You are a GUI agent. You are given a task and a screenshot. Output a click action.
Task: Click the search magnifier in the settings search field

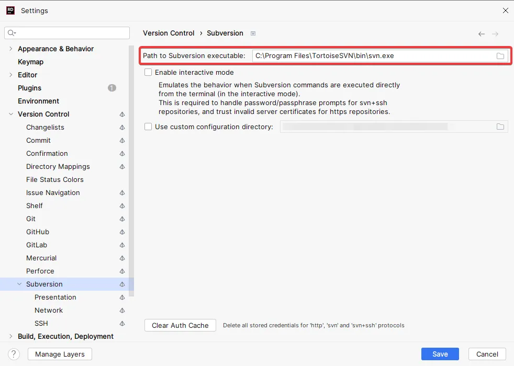[x=10, y=32]
